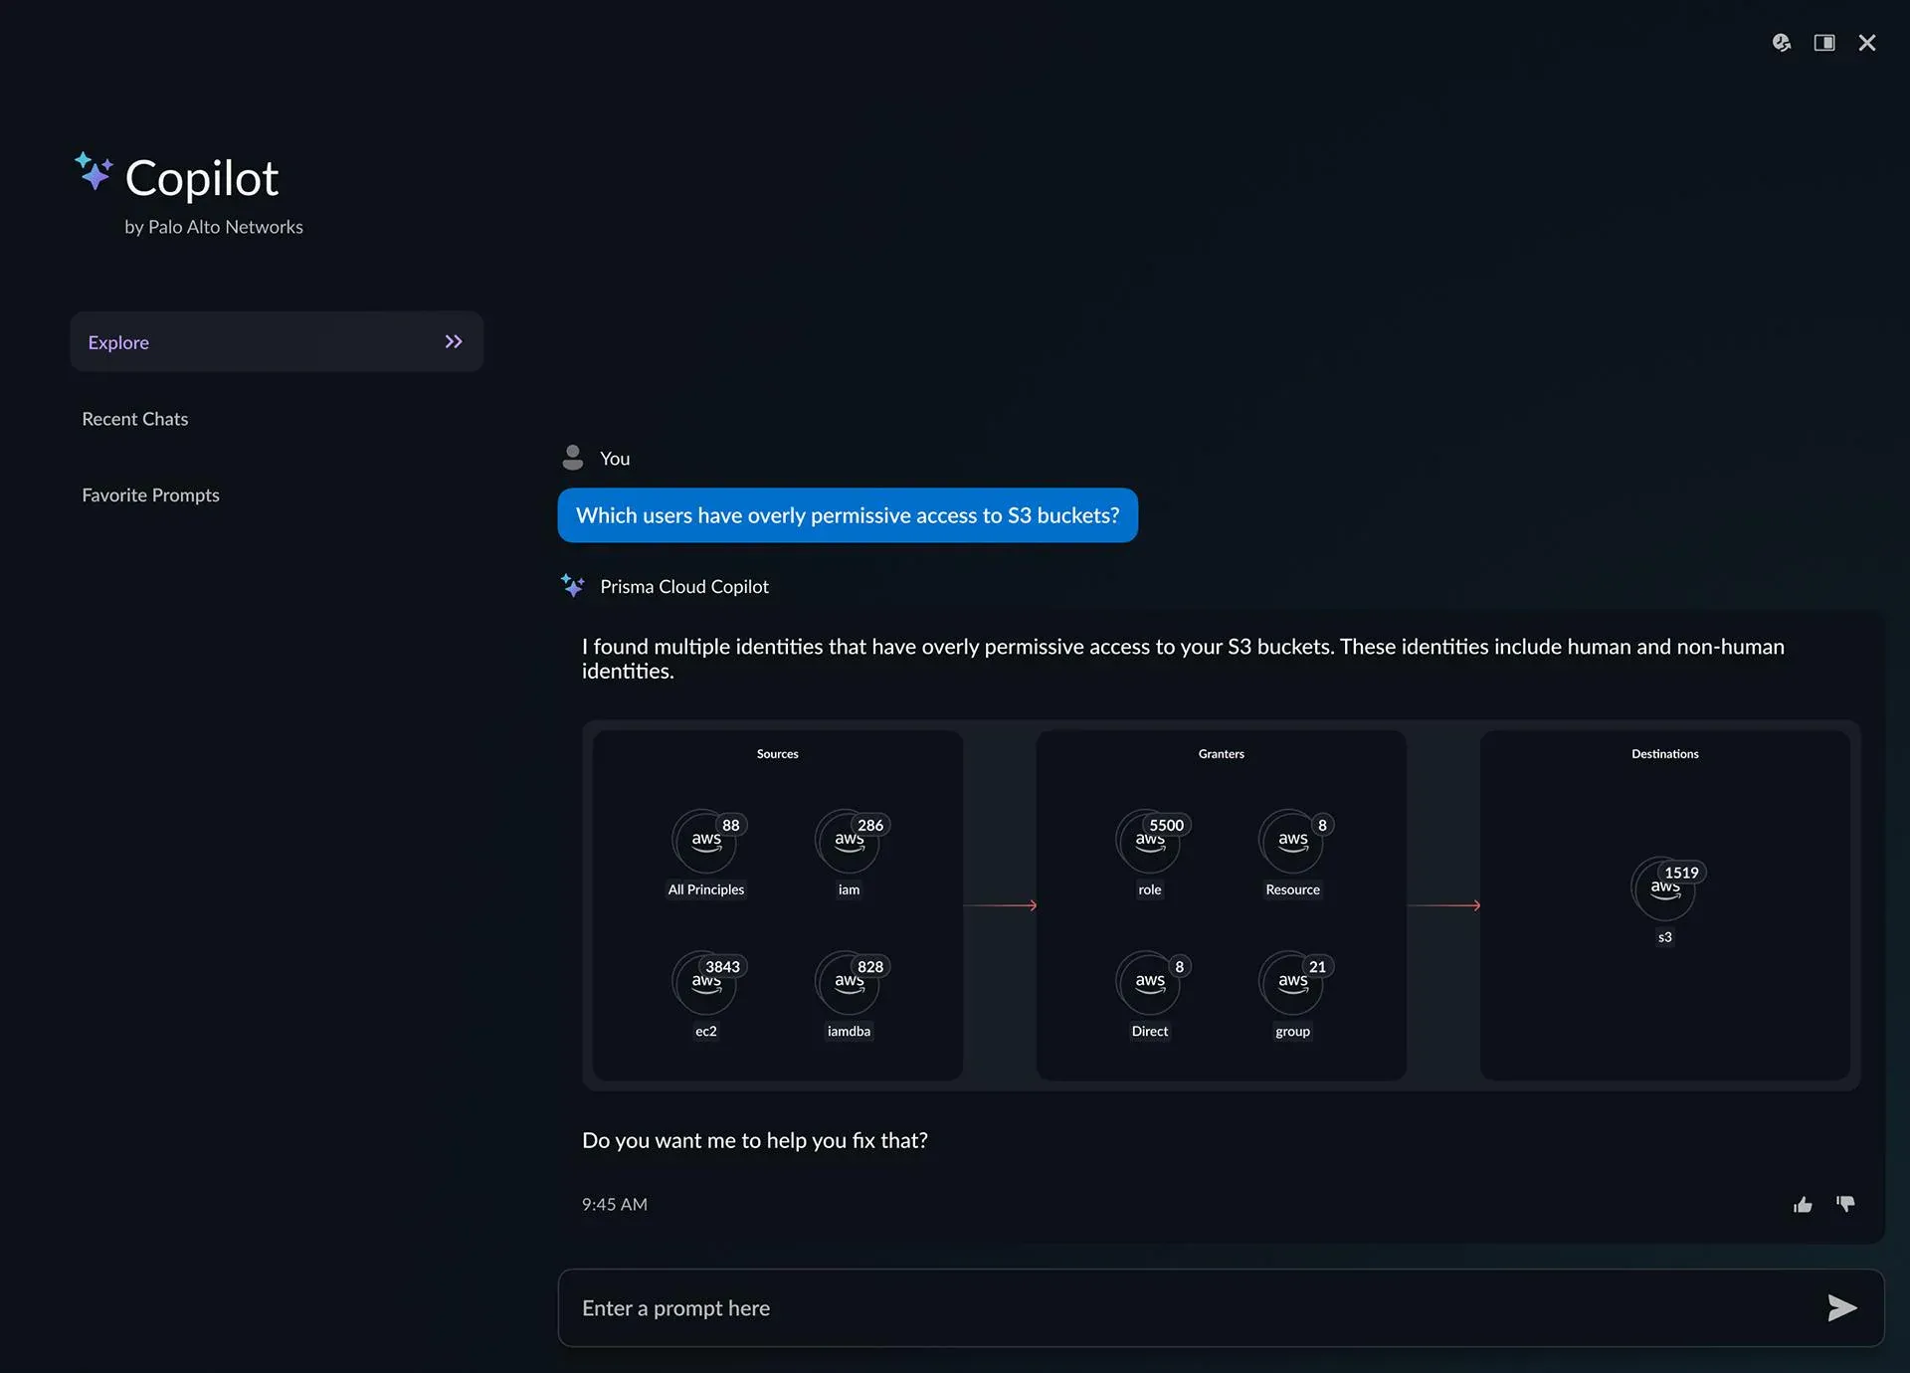This screenshot has width=1910, height=1373.
Task: Click the 828 count badge on iamdba
Action: [870, 966]
